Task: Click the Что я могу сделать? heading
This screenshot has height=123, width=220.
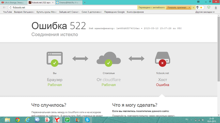Action: pyautogui.click(x=135, y=105)
